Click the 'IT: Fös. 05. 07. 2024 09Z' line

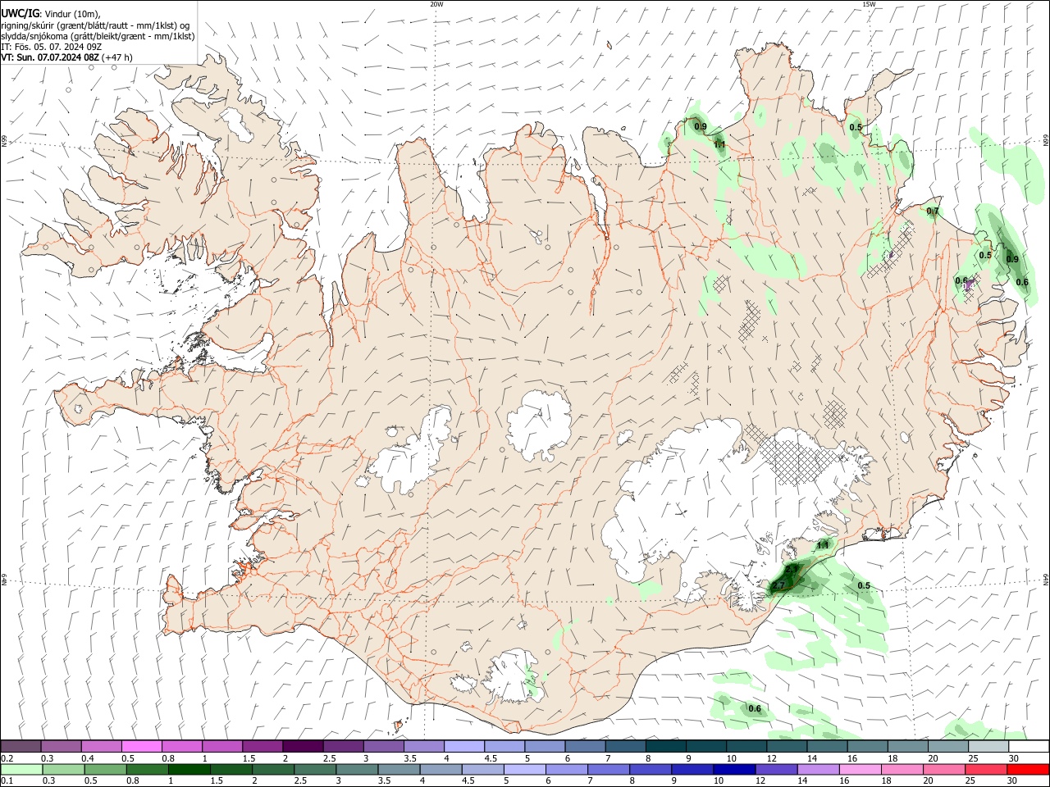click(x=52, y=47)
